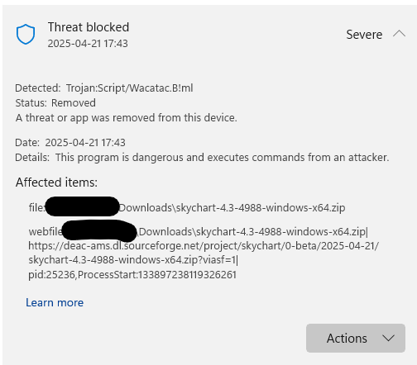This screenshot has width=417, height=365.
Task: Select the file: skychart zip path entry
Action: pyautogui.click(x=187, y=207)
